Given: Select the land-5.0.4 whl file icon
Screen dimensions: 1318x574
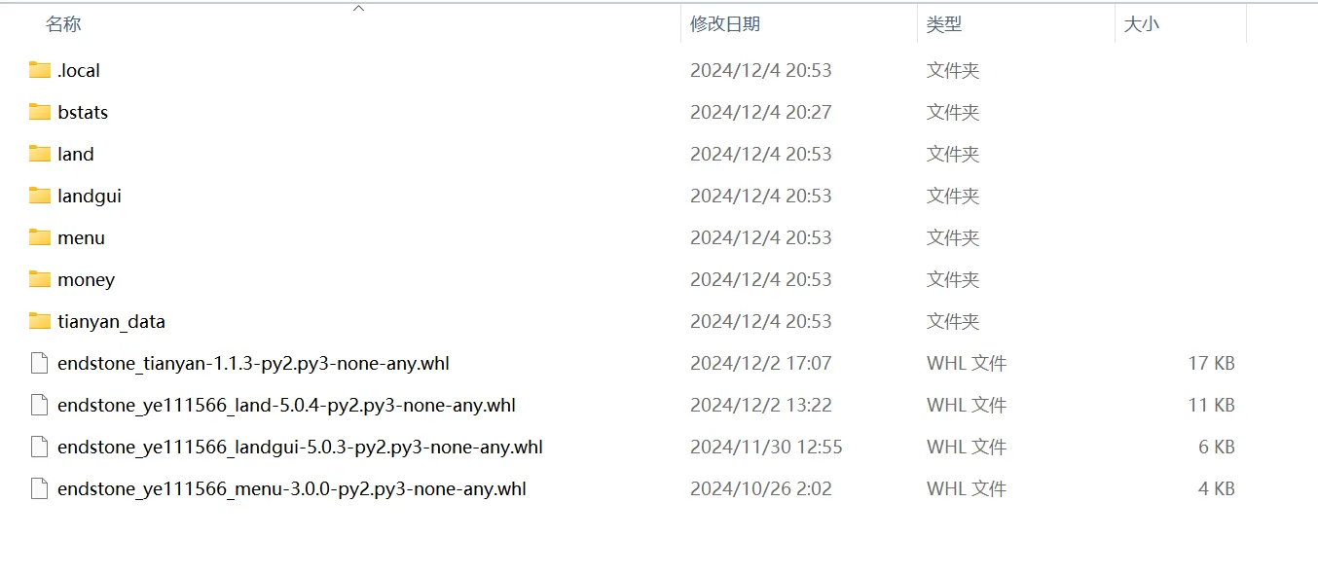Looking at the screenshot, I should [39, 405].
